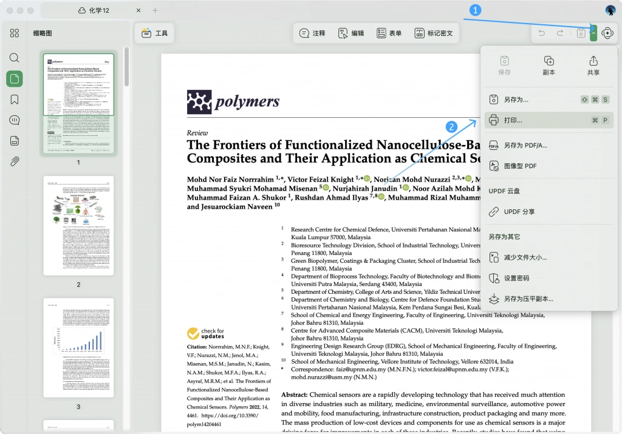
Task: Click the thumbnail panel scrollbar
Action: 126,67
